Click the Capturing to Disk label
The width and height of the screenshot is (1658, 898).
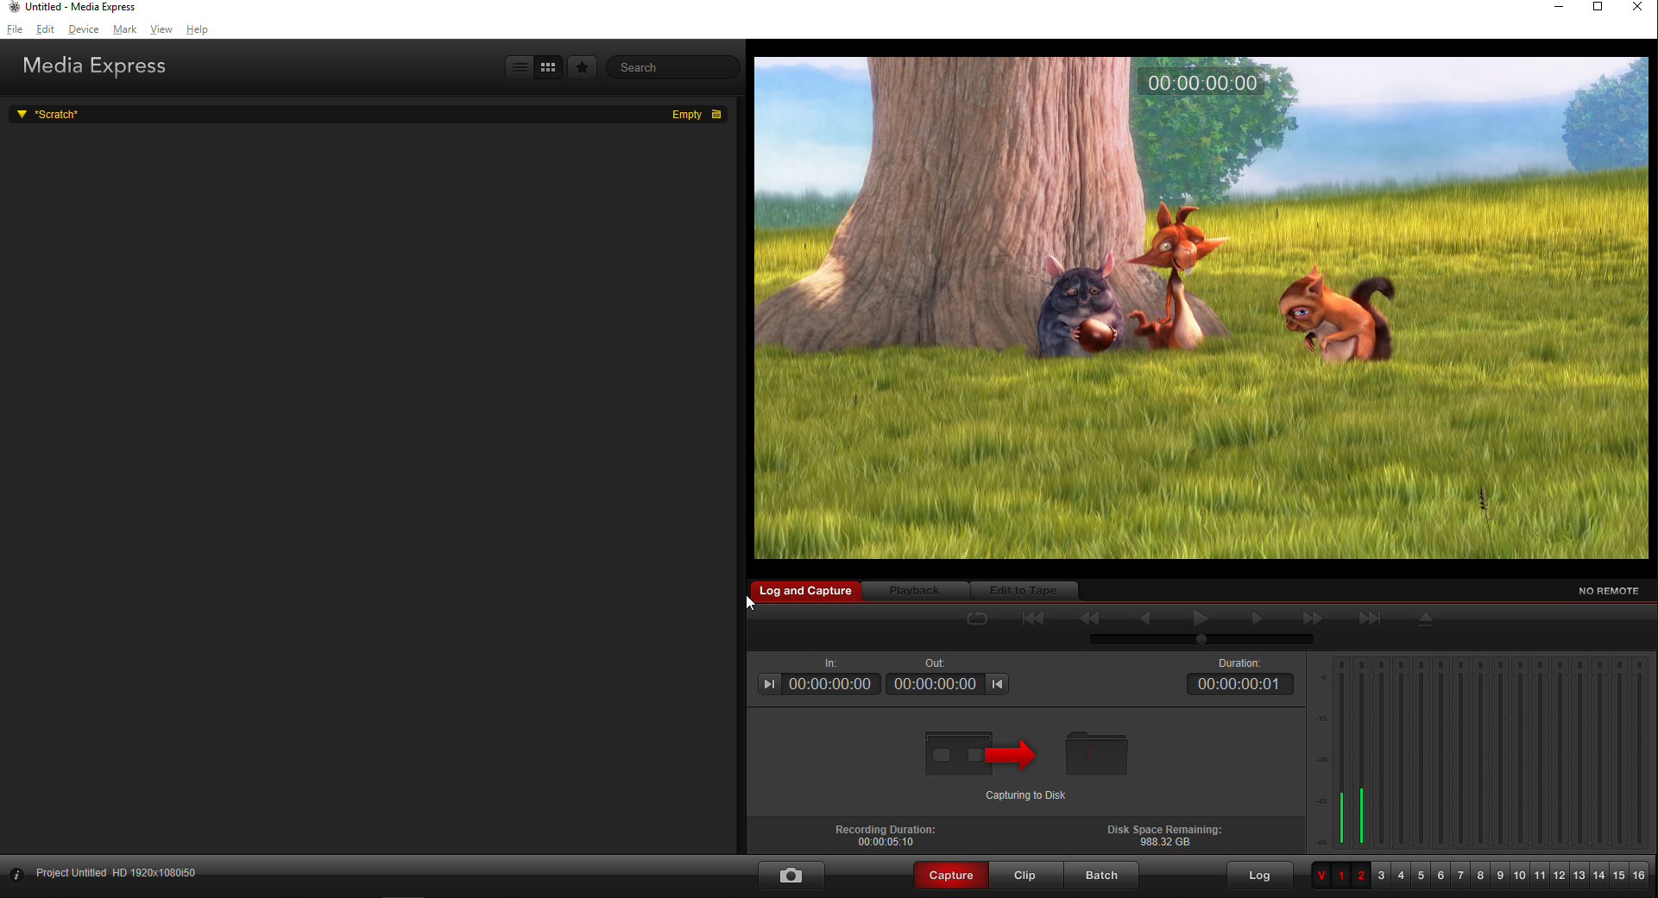tap(1025, 795)
